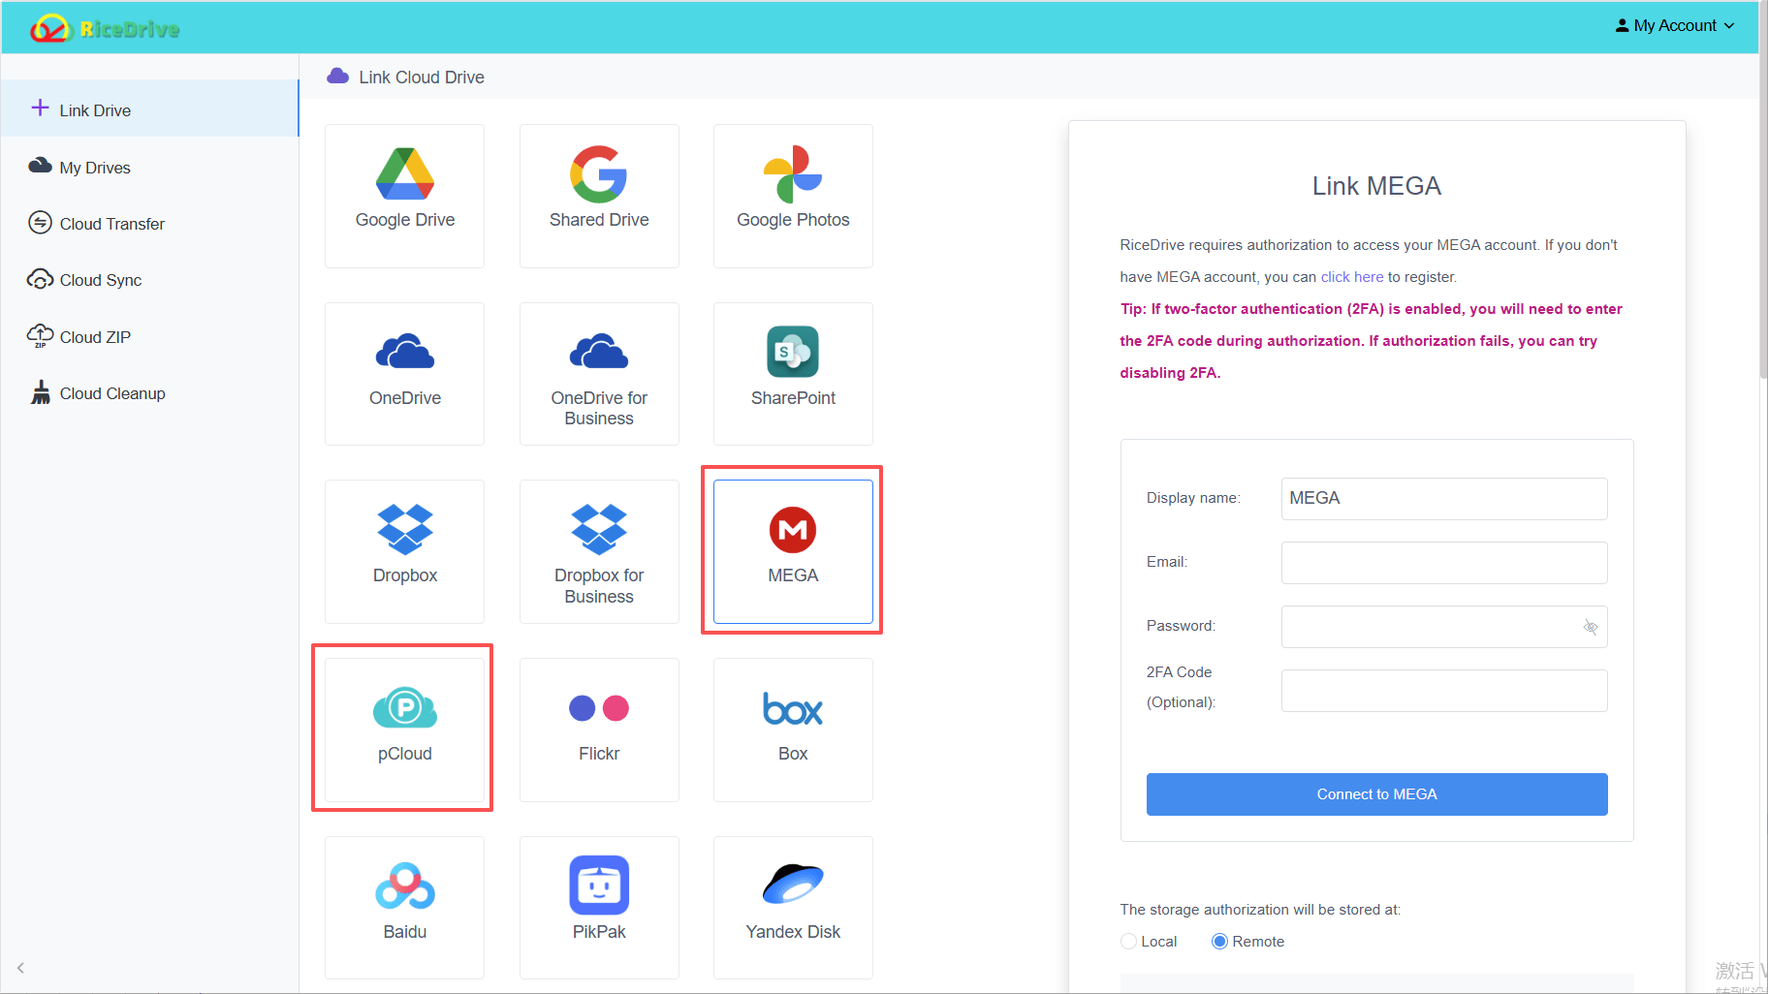Select the Yandex Disk tile

click(793, 908)
